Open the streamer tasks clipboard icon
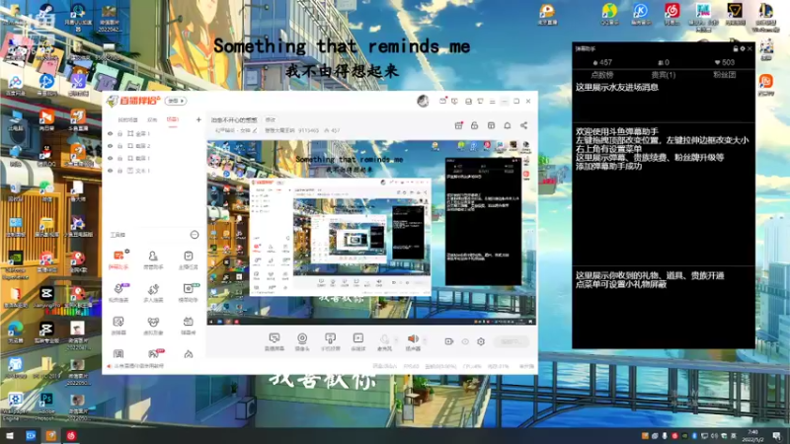Screen dimensions: 790x444 (188, 259)
